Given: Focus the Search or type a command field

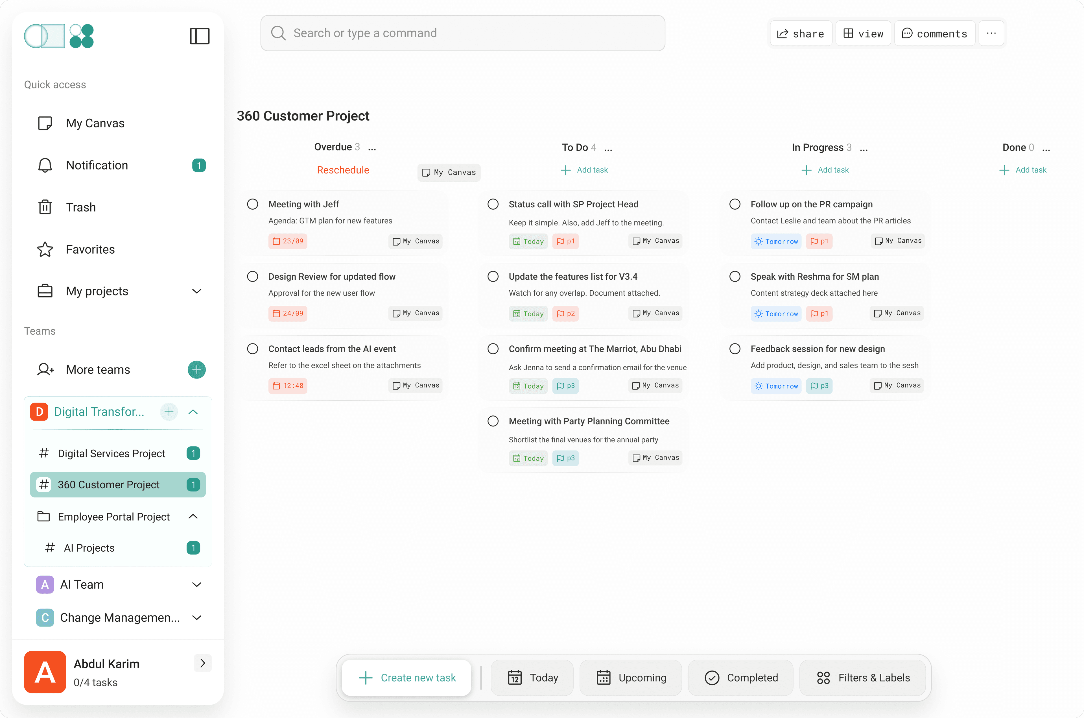Looking at the screenshot, I should pyautogui.click(x=462, y=33).
